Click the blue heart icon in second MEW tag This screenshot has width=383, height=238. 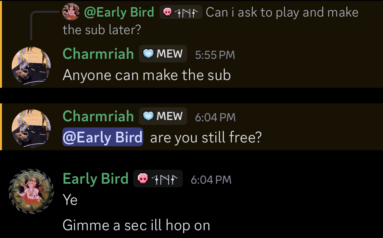point(148,116)
